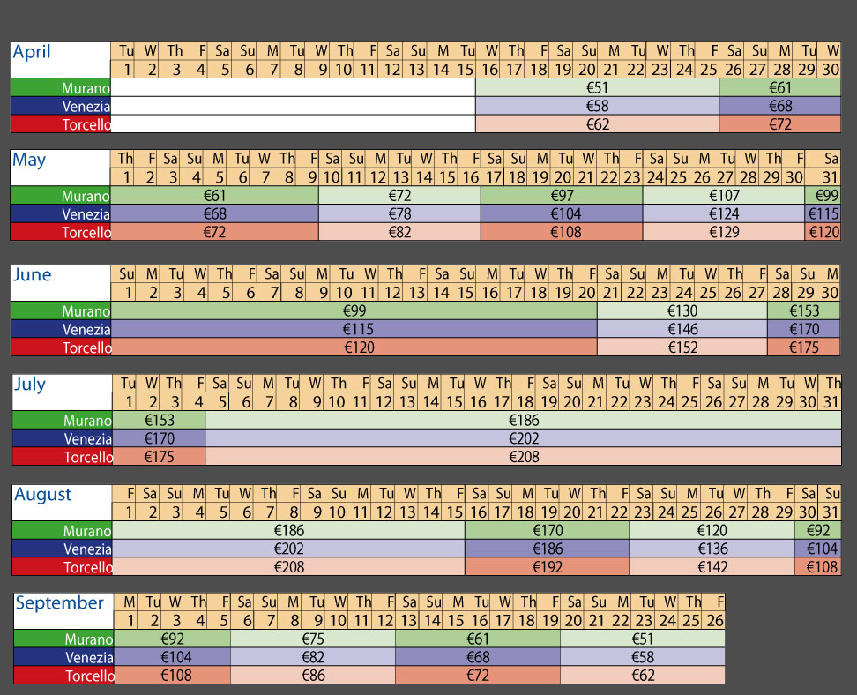The height and width of the screenshot is (695, 857).
Task: Click day 21 in June's date row
Action: tap(610, 293)
